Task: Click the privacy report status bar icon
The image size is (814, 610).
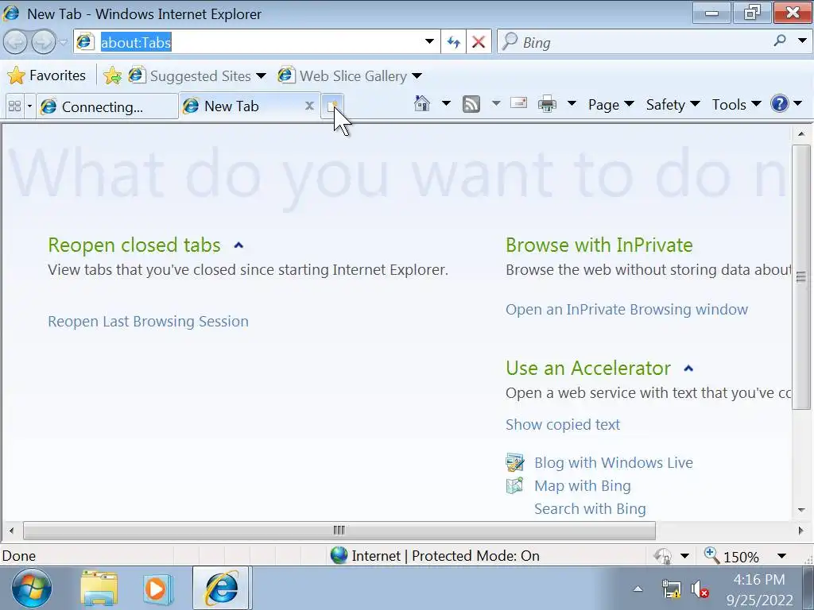Action: pyautogui.click(x=663, y=556)
